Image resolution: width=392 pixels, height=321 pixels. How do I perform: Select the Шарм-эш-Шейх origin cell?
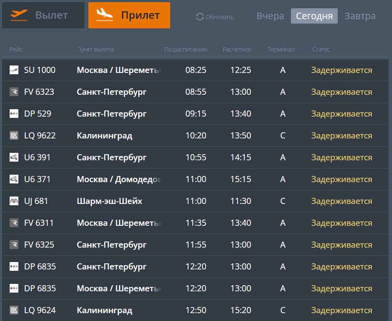tap(109, 201)
